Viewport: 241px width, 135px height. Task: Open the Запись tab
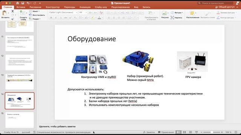click(146, 7)
